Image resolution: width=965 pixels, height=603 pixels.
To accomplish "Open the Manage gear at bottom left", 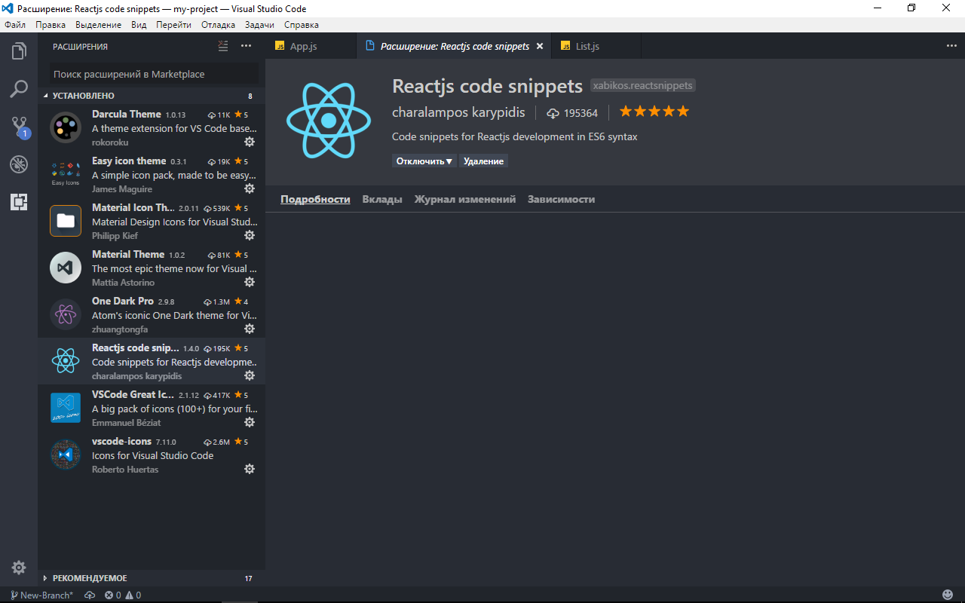I will 19,567.
